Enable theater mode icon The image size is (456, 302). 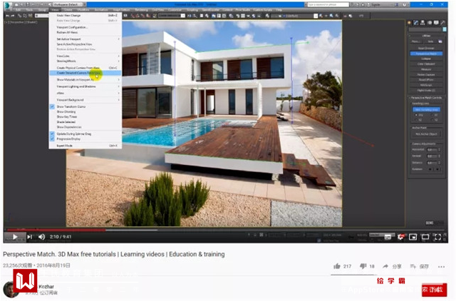point(425,237)
